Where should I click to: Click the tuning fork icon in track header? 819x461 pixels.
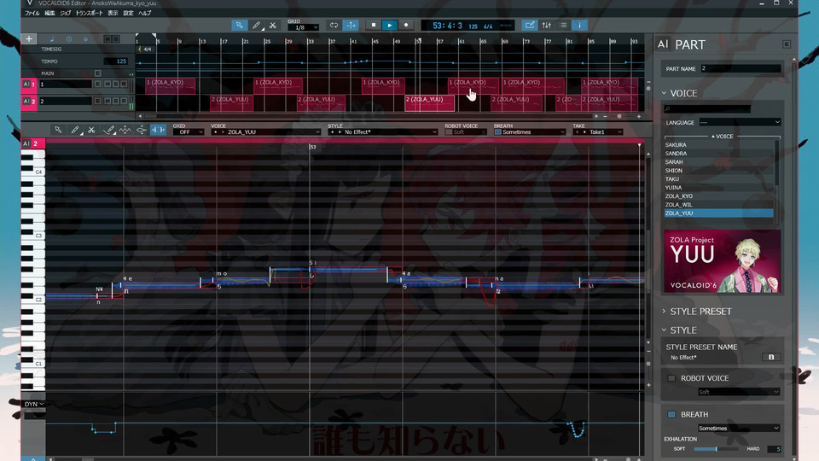[x=85, y=39]
